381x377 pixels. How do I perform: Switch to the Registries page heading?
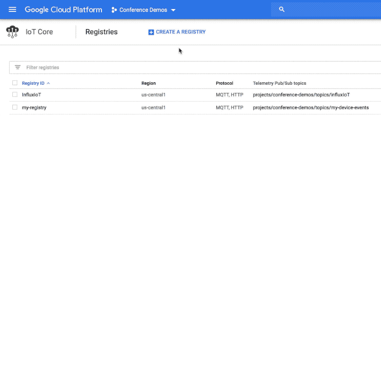pyautogui.click(x=101, y=32)
